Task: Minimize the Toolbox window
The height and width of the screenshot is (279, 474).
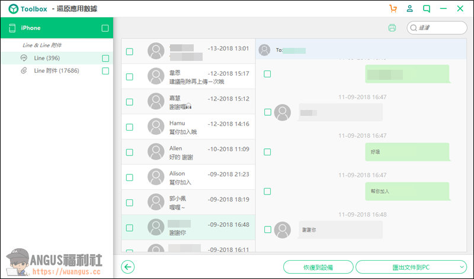Action: [443, 8]
